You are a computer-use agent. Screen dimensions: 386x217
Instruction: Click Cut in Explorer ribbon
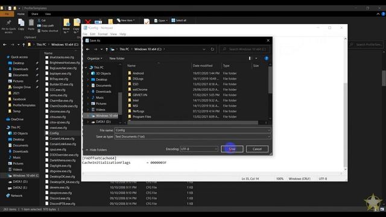pyautogui.click(x=42, y=20)
